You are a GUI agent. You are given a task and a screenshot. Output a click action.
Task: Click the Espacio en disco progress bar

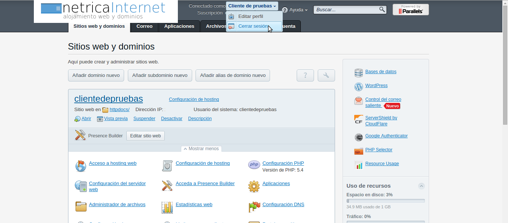385,201
